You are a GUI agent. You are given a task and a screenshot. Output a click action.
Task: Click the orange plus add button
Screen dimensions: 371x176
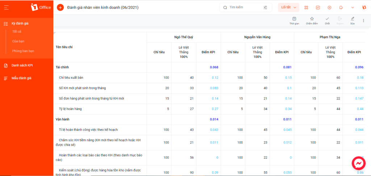[61, 8]
